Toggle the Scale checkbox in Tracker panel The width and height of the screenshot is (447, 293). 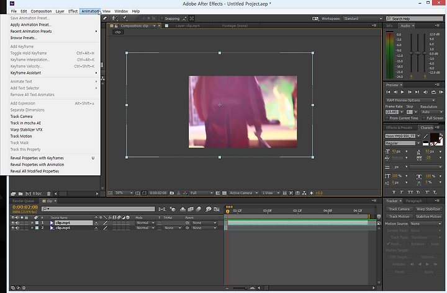pyautogui.click(x=428, y=244)
